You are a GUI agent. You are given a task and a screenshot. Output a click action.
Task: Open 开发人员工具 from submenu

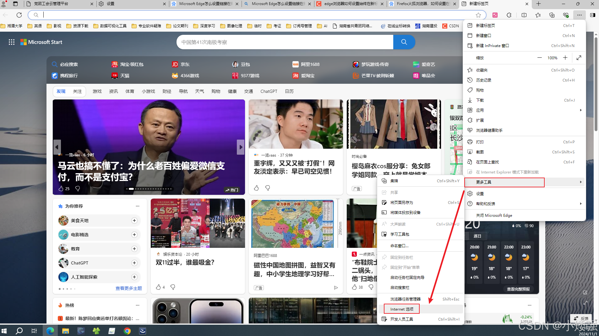point(421,319)
